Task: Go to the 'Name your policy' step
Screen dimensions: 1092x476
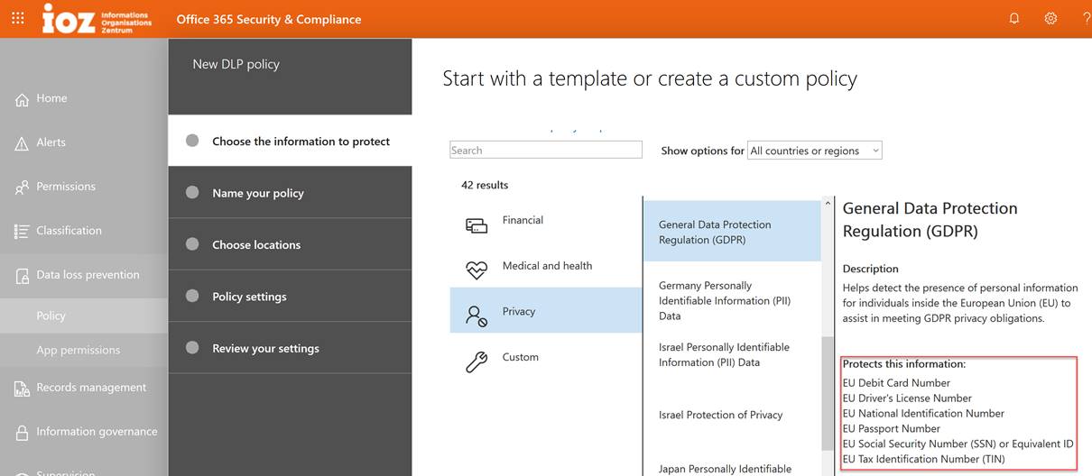Action: click(290, 193)
